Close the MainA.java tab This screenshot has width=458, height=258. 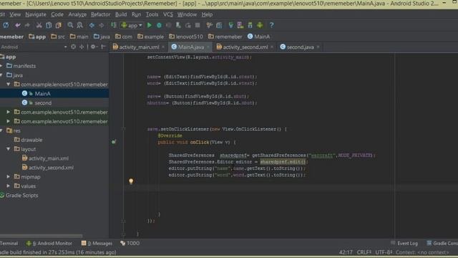click(208, 47)
